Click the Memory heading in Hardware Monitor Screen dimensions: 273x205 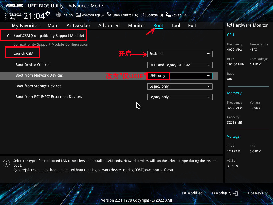[234, 93]
